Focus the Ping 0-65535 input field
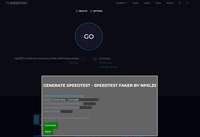200x137 pixels. [66, 111]
